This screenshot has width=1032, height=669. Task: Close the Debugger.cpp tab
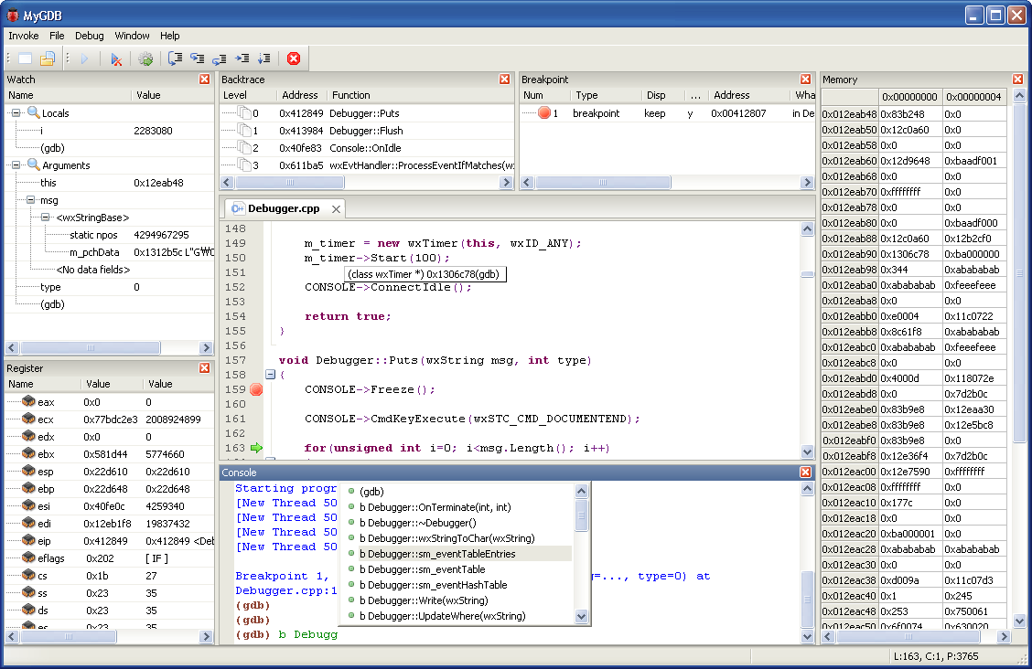(336, 209)
